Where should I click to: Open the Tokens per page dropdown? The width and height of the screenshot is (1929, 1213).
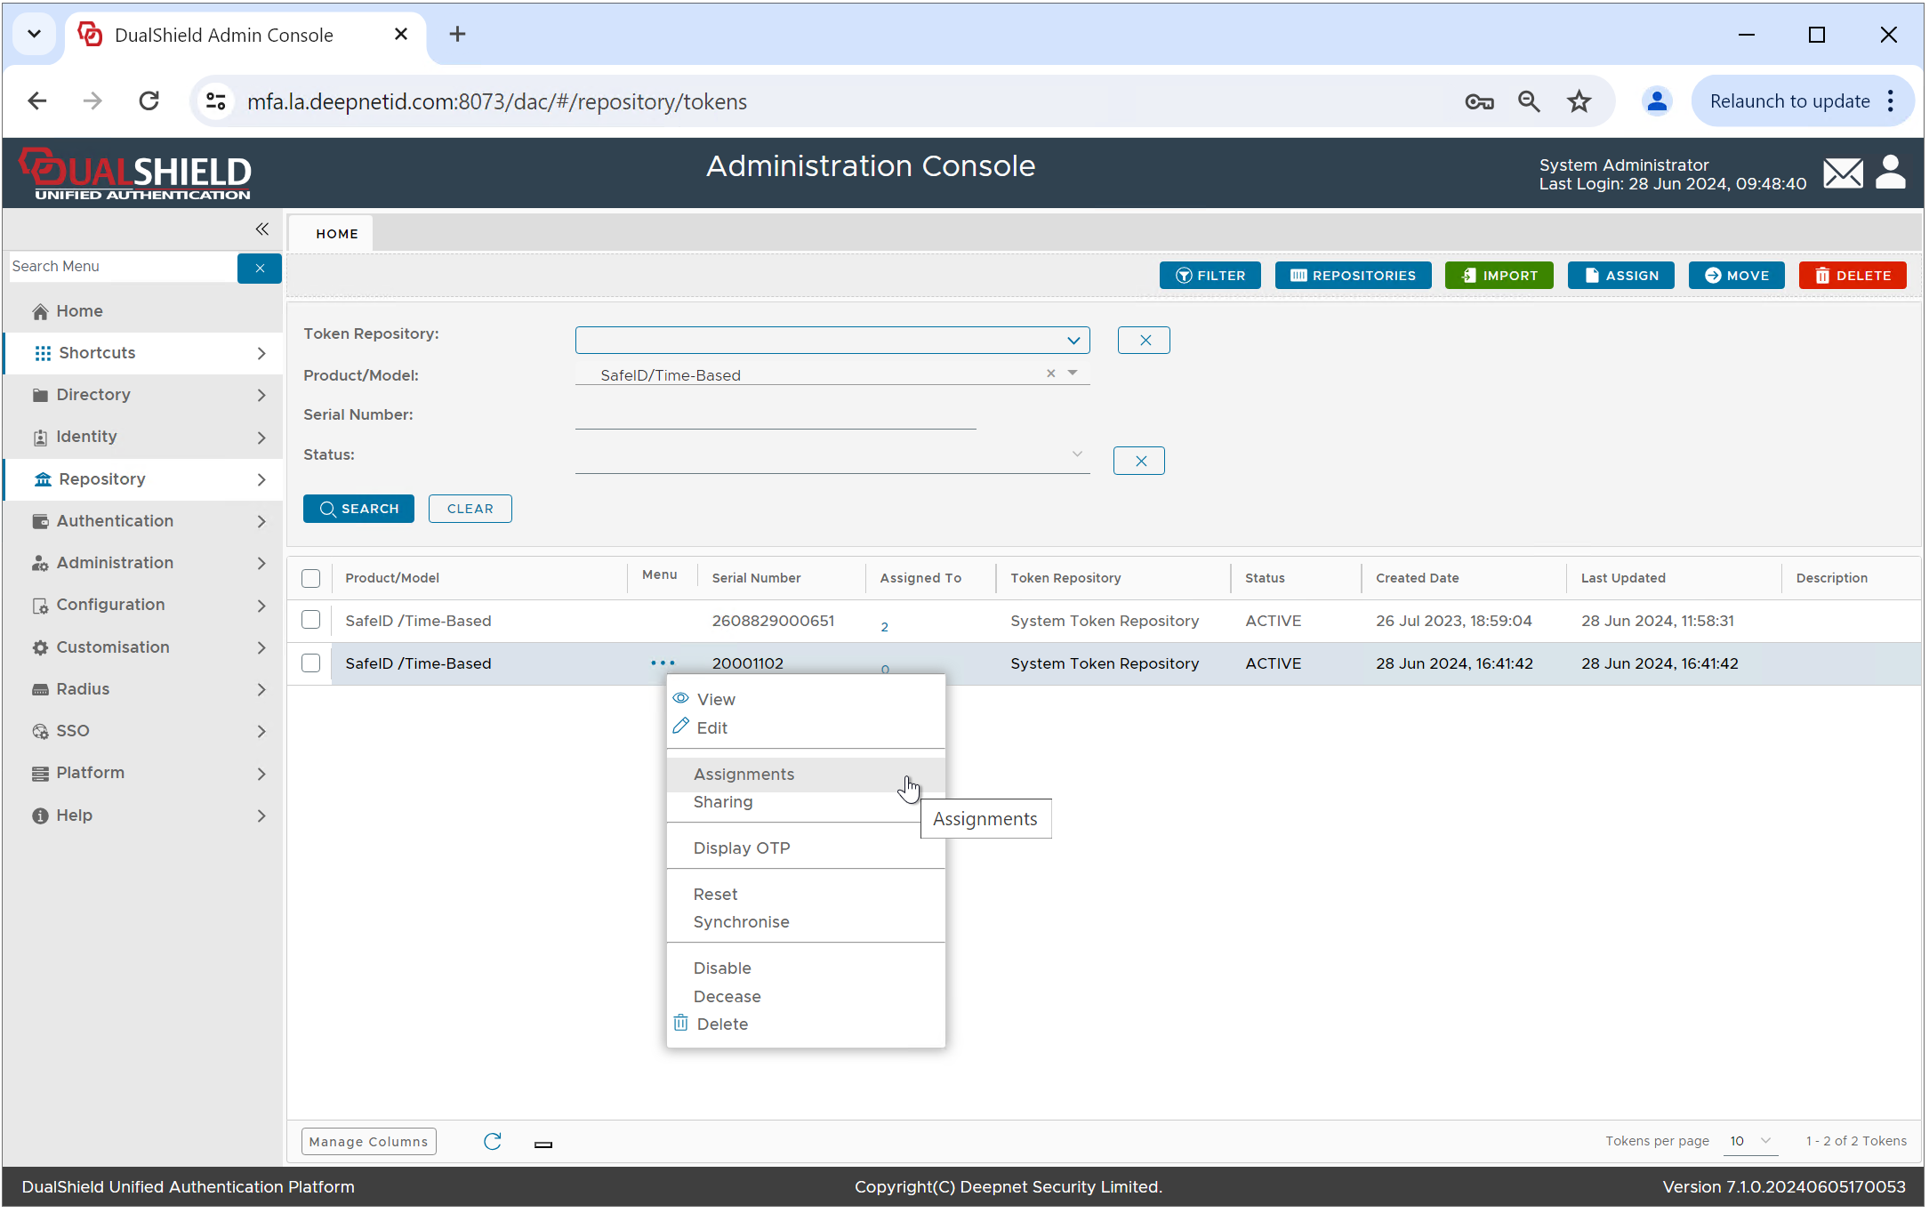(1749, 1141)
